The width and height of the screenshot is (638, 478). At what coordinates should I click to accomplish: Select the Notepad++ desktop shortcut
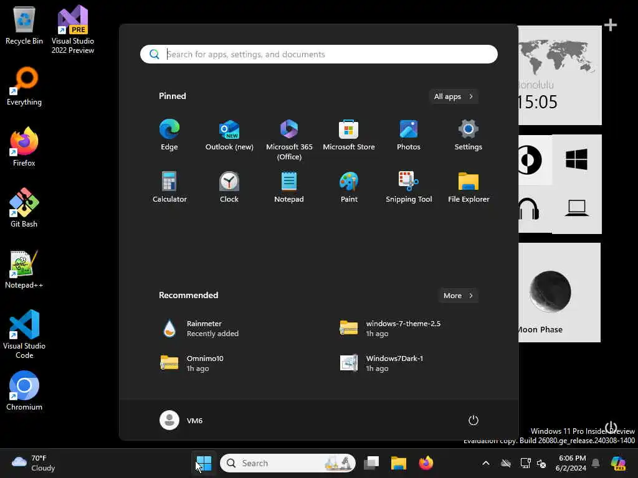coord(24,269)
